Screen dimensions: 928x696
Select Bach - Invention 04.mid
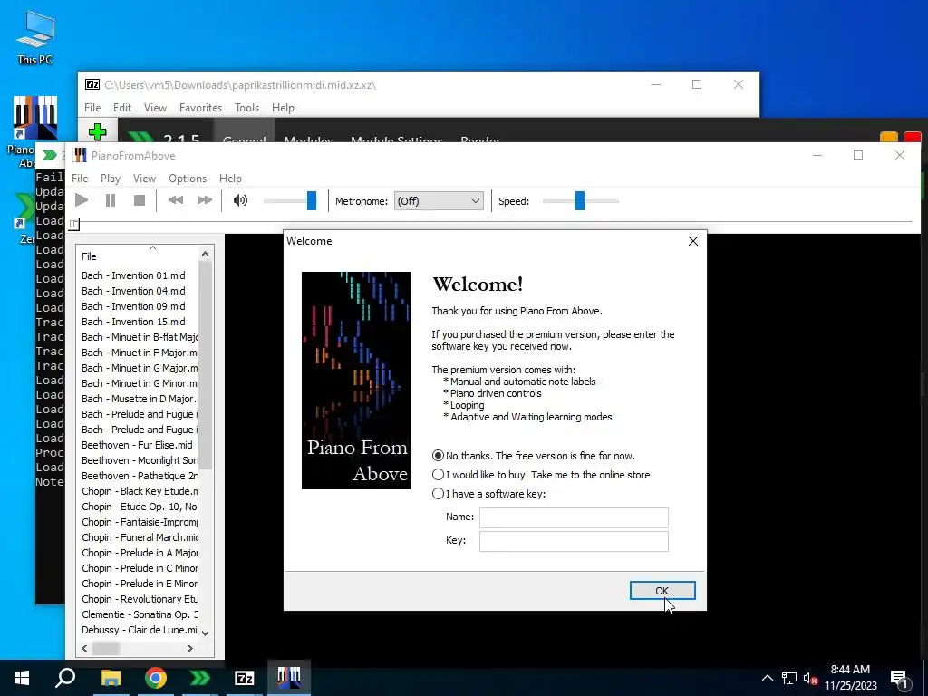(133, 291)
